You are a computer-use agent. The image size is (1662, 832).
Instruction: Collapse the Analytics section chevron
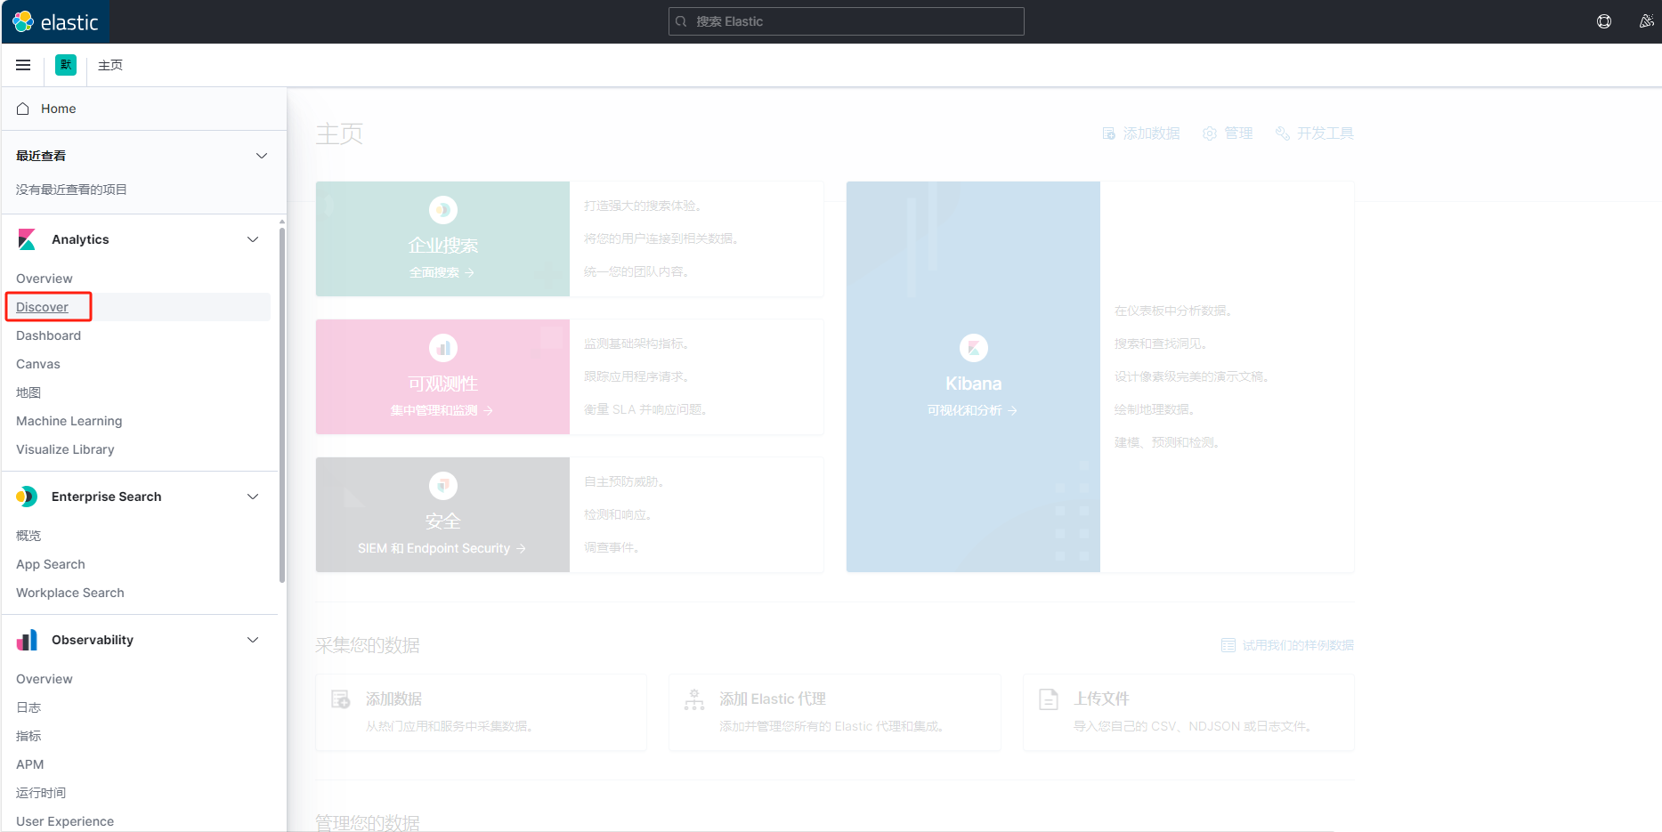pyautogui.click(x=253, y=239)
